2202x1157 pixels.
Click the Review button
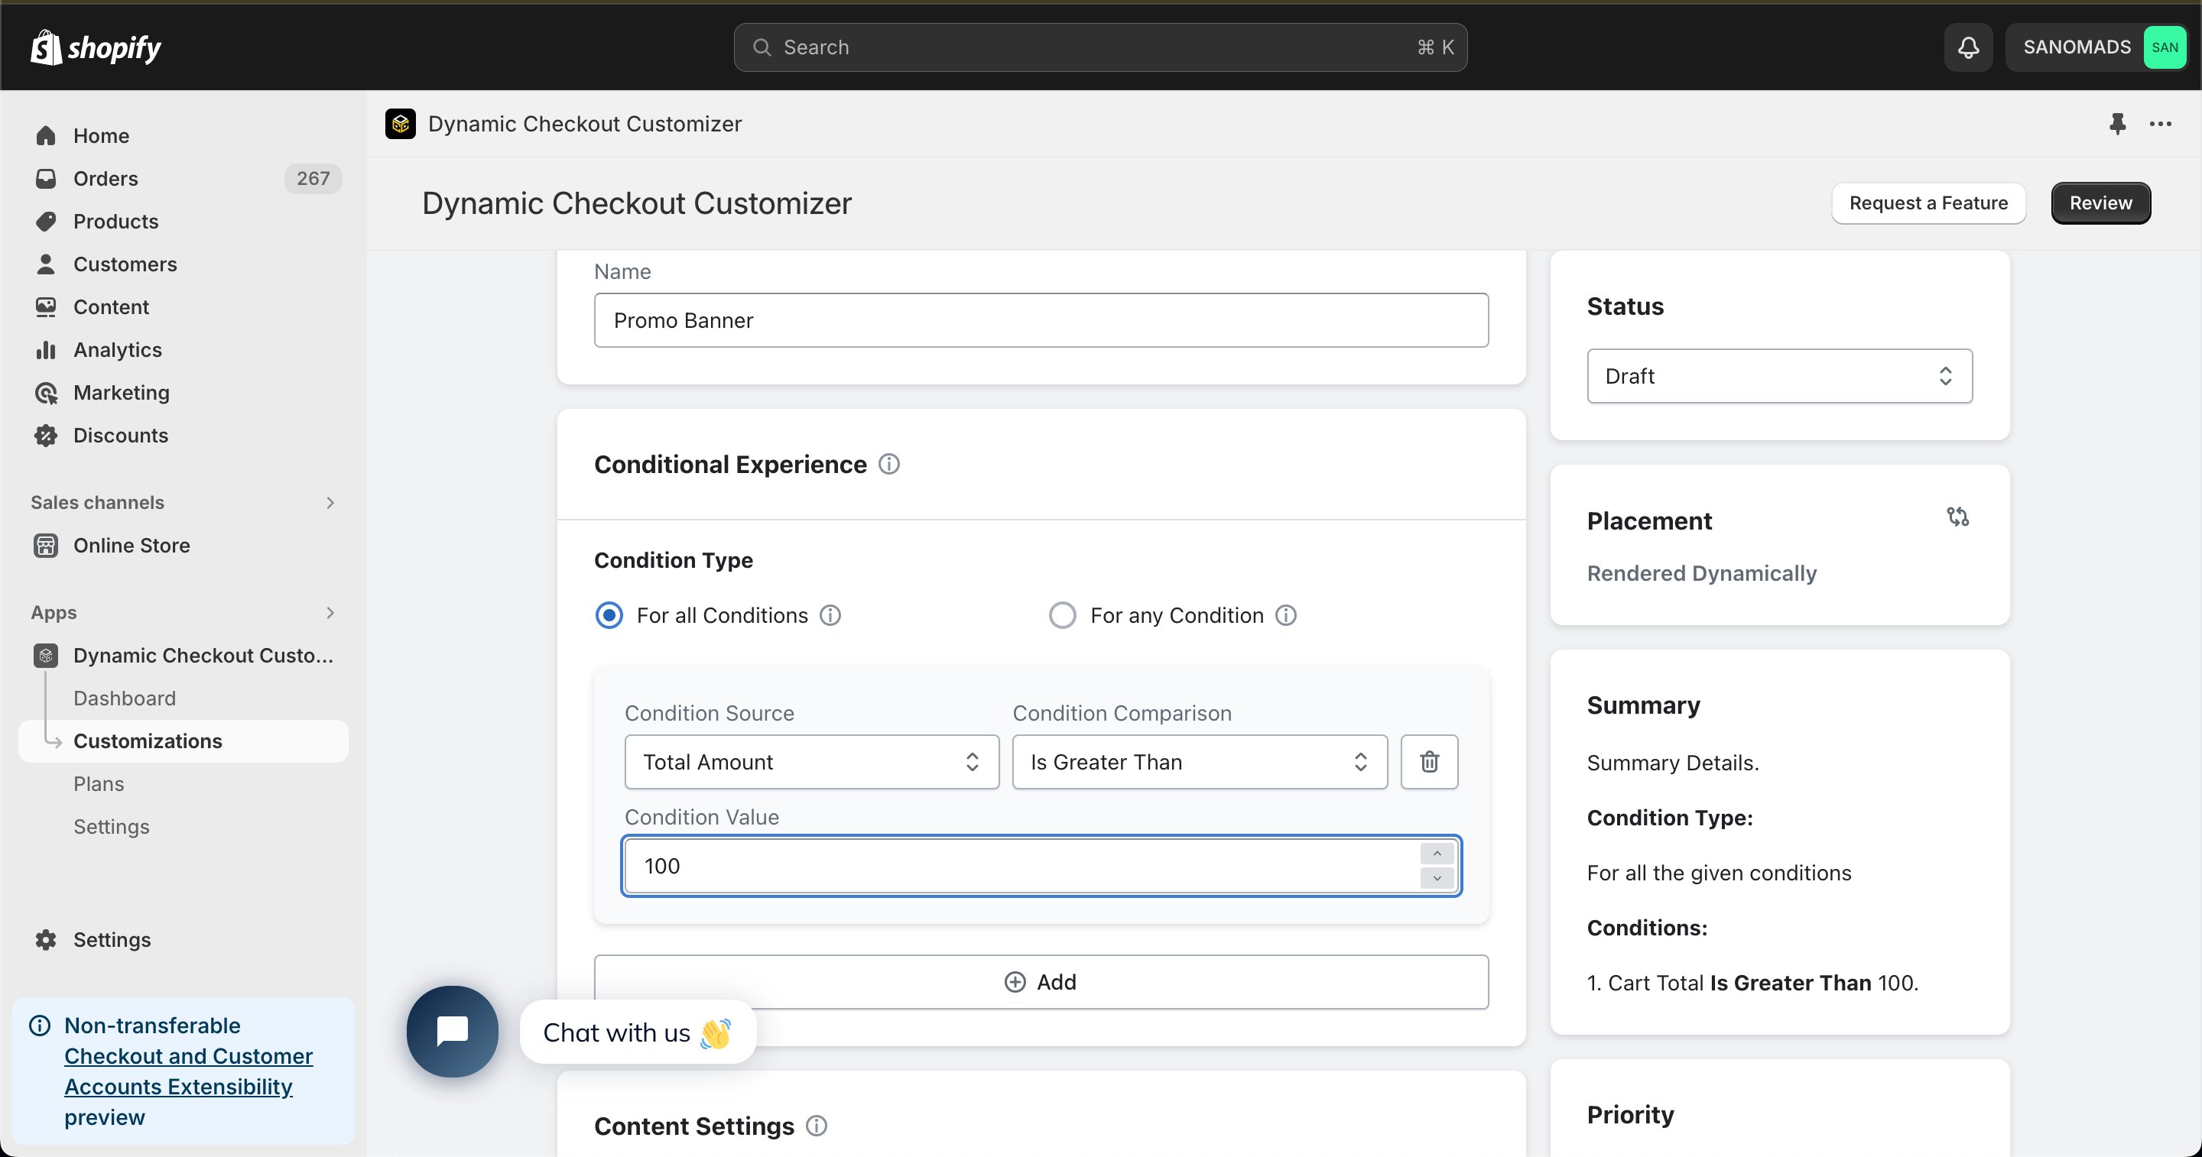[2100, 203]
